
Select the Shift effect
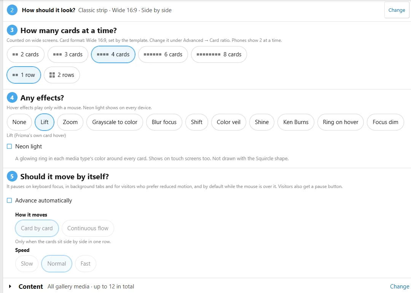tap(197, 122)
